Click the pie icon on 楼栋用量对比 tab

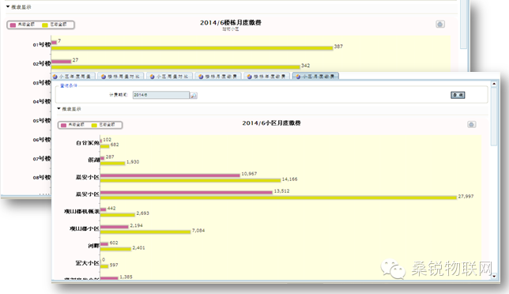click(x=104, y=77)
